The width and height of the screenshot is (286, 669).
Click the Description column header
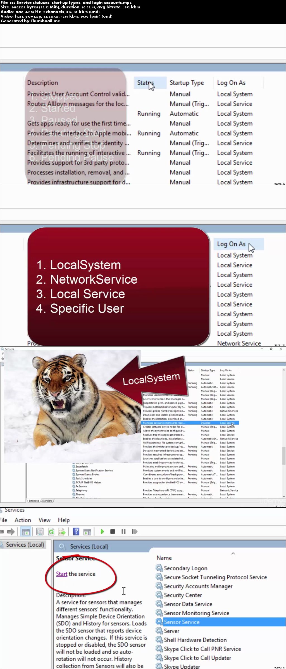(42, 83)
